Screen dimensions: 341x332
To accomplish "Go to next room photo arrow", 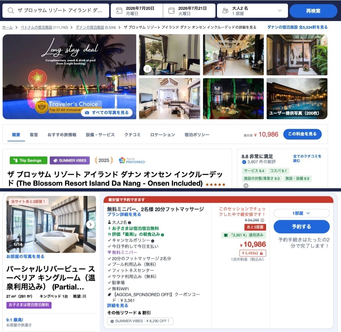I will click(x=91, y=225).
